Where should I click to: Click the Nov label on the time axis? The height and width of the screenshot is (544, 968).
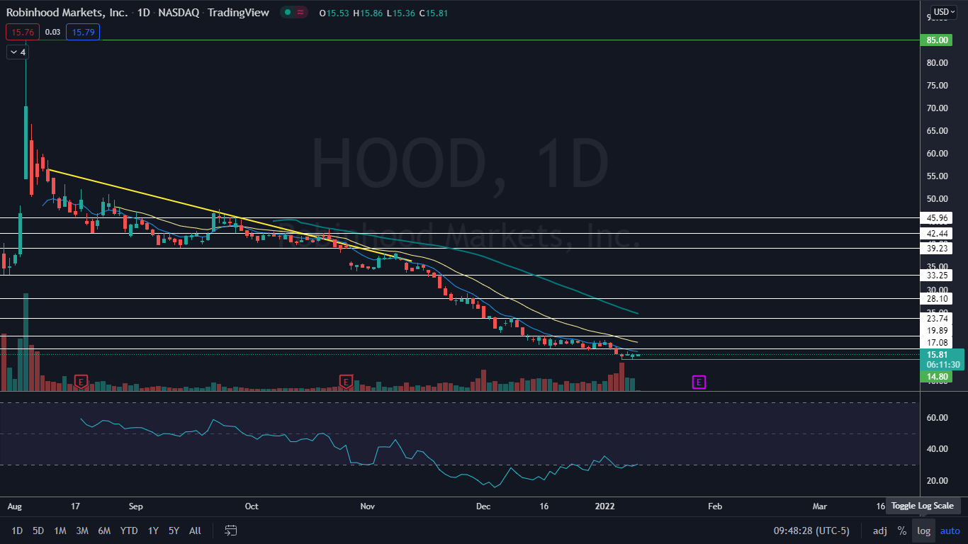point(366,506)
